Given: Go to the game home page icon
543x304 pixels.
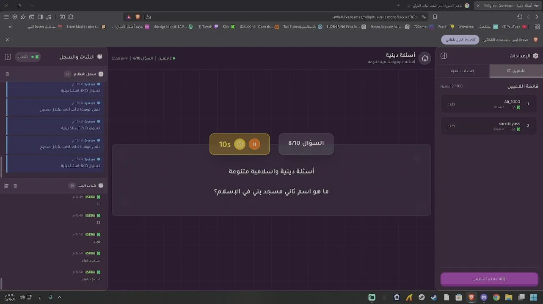Looking at the screenshot, I should click(425, 58).
